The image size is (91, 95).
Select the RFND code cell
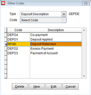pos(18,44)
